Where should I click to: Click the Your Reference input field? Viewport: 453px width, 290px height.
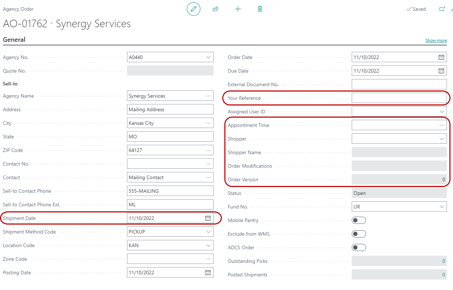click(399, 98)
